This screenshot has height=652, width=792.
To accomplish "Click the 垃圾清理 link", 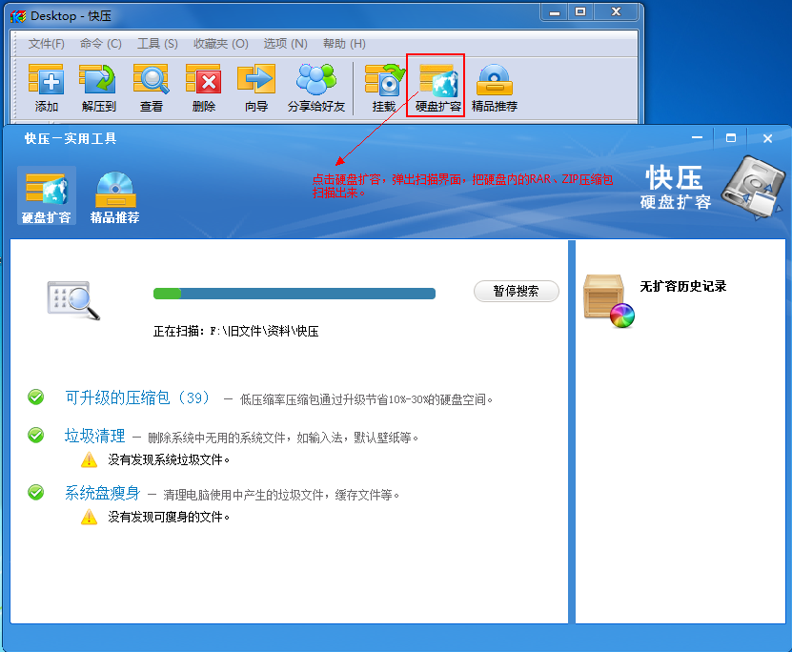I will coord(94,436).
